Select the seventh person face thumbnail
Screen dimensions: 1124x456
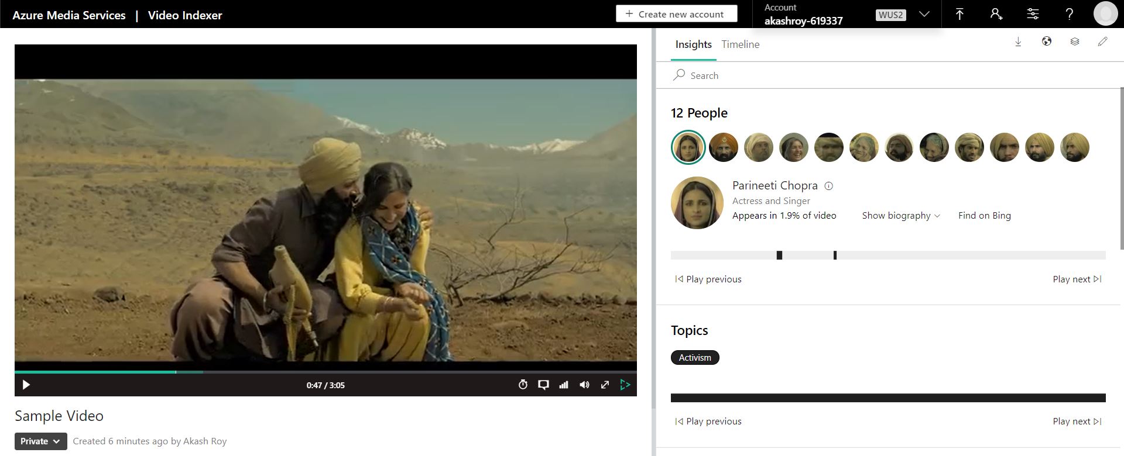coord(899,147)
